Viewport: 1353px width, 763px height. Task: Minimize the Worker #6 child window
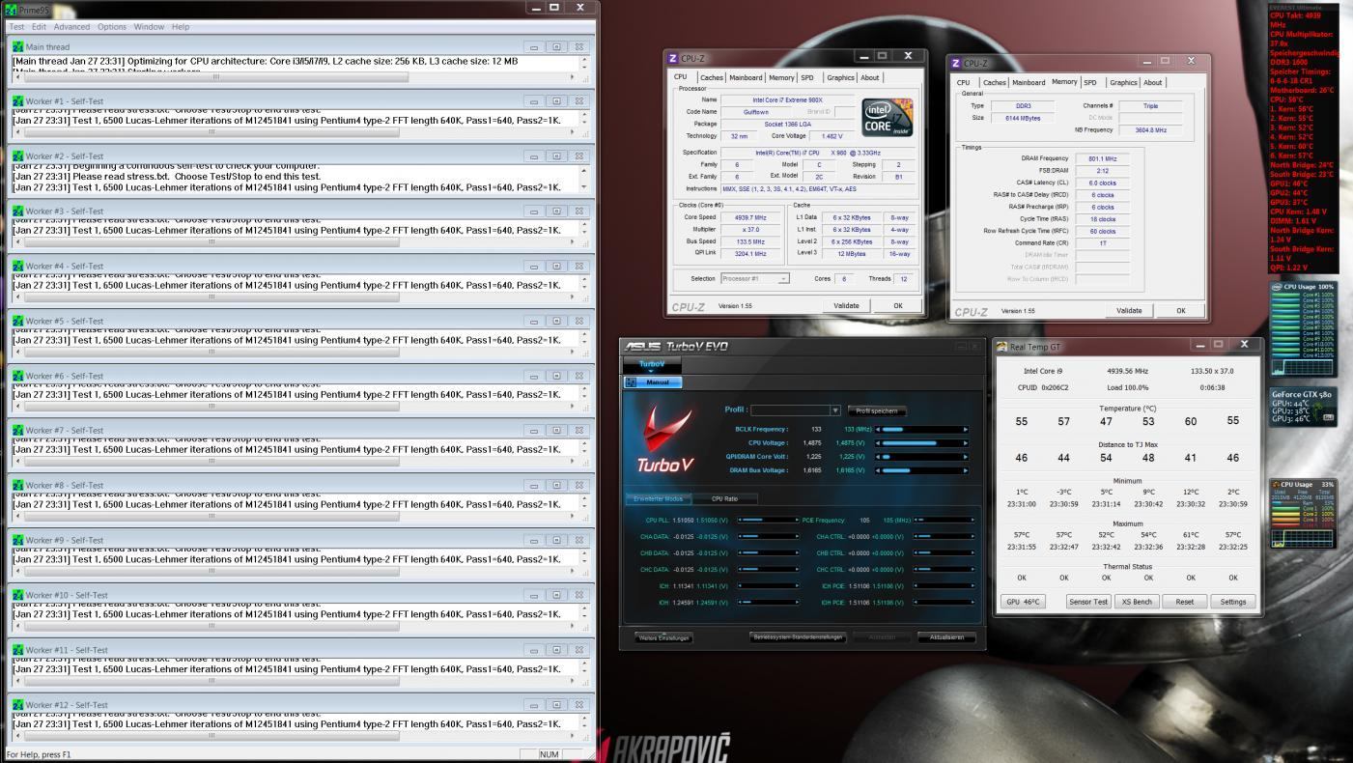535,376
